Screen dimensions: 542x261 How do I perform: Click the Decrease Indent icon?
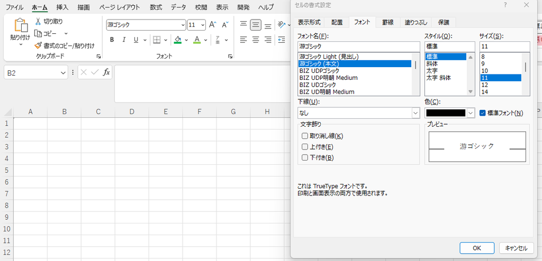coord(282,40)
